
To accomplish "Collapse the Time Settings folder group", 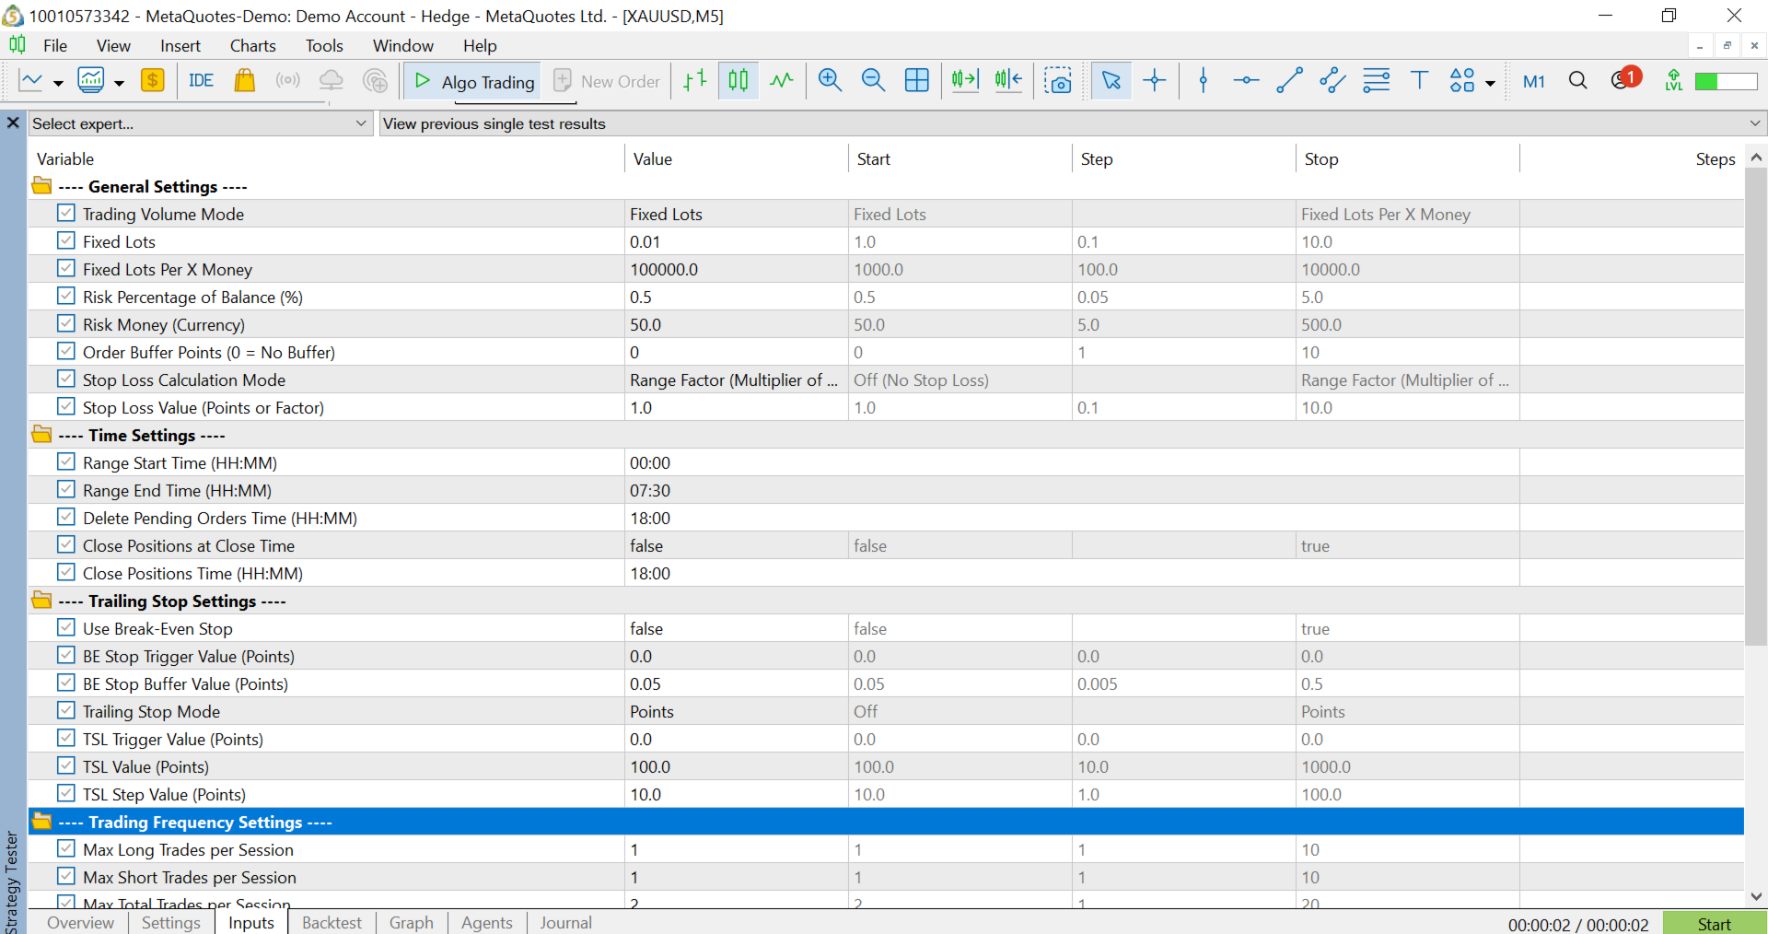I will pos(42,435).
